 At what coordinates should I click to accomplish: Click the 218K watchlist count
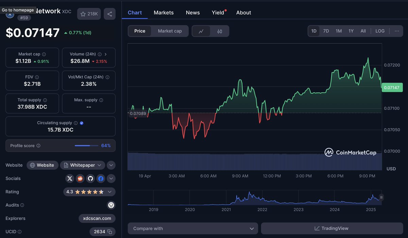pos(92,14)
